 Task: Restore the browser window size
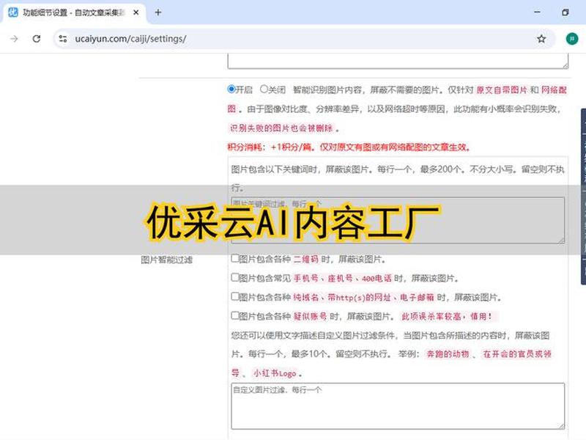565,12
